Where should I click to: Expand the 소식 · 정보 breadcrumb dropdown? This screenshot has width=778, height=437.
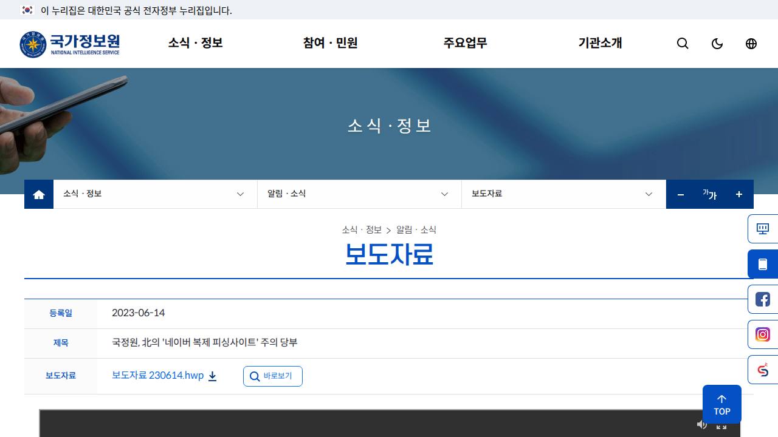tap(156, 194)
